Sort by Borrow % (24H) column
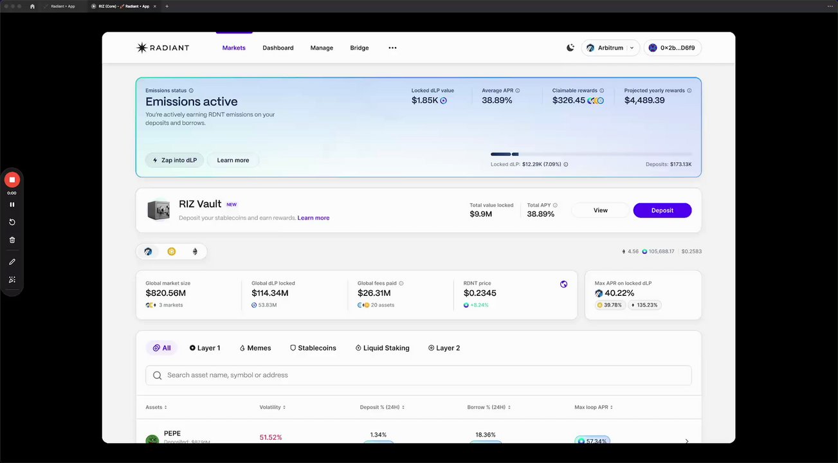Screen dimensions: 838x463 coord(489,407)
